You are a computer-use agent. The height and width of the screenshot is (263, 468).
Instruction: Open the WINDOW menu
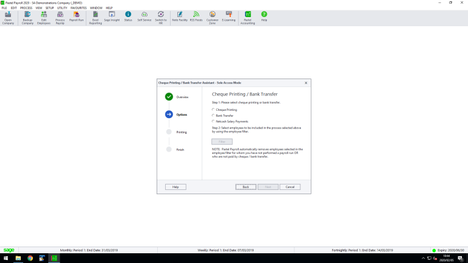[x=96, y=8]
